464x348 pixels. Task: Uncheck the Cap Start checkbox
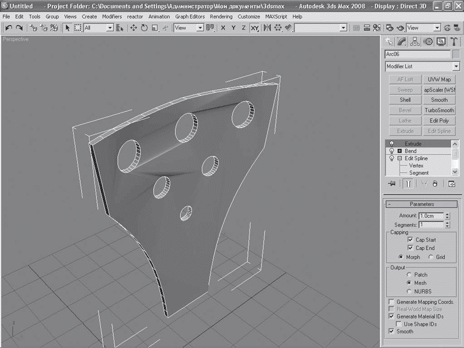[x=409, y=240]
